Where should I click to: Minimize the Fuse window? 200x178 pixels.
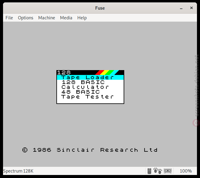(181, 8)
